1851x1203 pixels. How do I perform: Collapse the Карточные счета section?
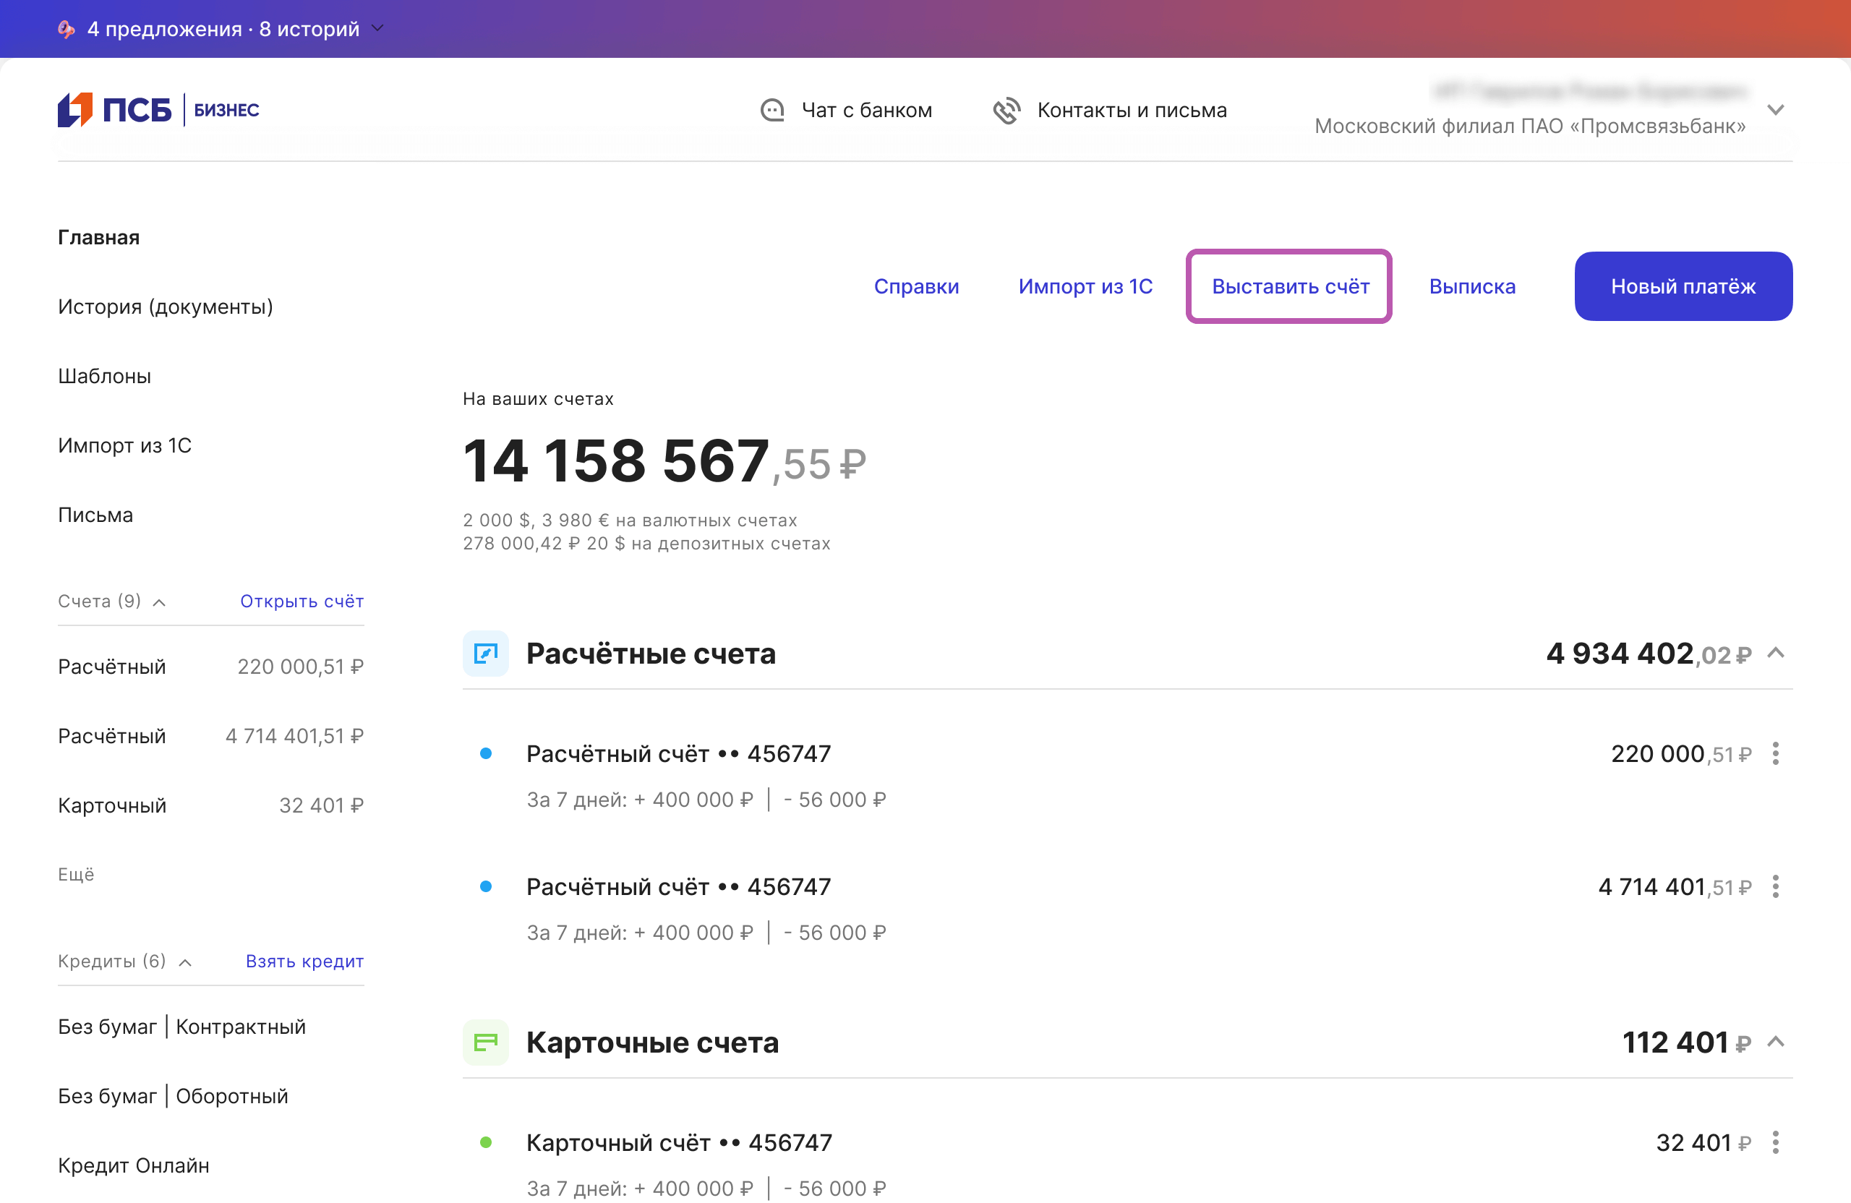(1776, 1042)
